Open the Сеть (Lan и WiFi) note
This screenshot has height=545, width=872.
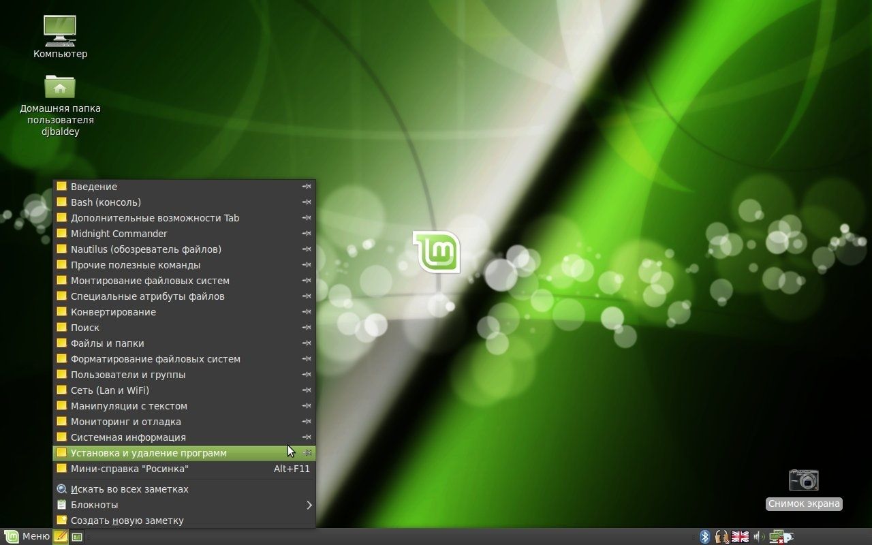click(x=110, y=390)
